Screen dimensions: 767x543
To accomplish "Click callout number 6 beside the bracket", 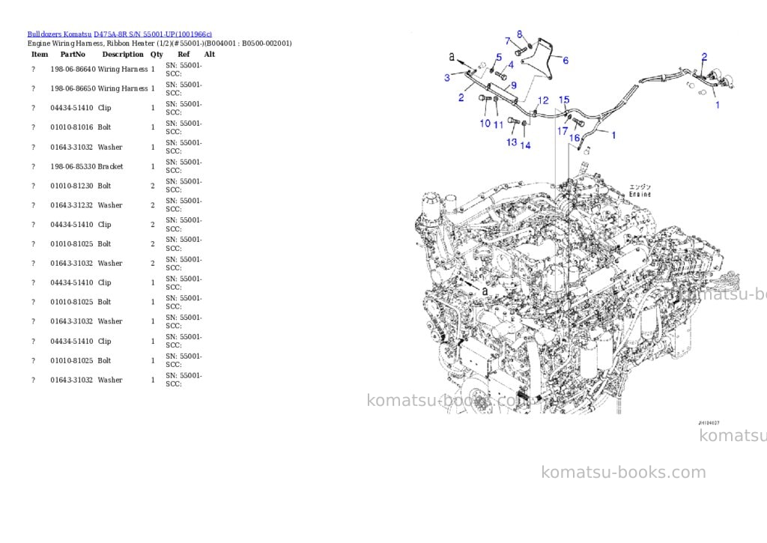I will (x=566, y=60).
